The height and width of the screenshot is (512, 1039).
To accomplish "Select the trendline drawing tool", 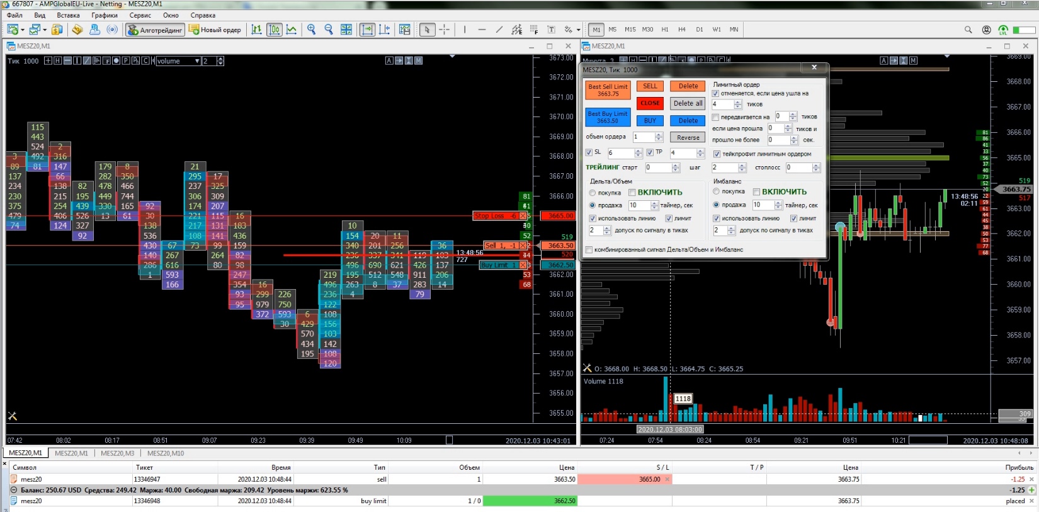I will click(x=499, y=30).
